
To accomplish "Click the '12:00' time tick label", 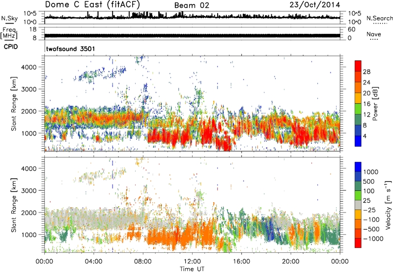I will [x=192, y=262].
